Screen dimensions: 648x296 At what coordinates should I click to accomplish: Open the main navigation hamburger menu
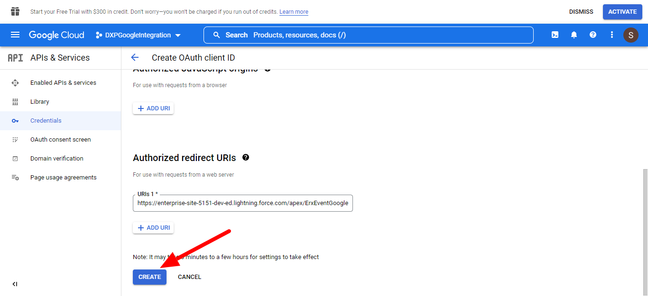15,35
